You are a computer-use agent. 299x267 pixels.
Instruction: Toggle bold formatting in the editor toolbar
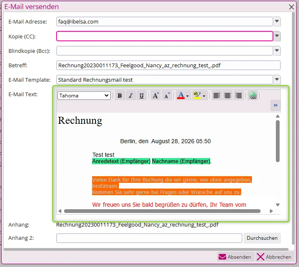120,95
